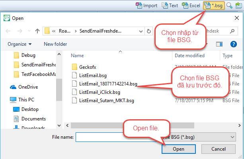
Task: Click the green export icon in toolbar
Action: coord(238,6)
